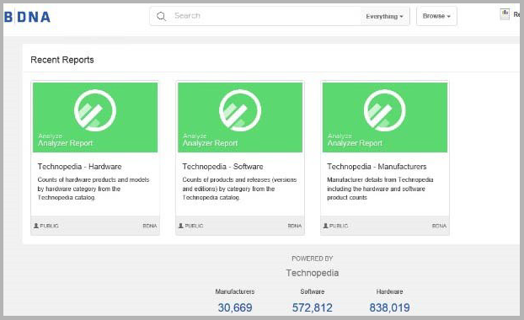This screenshot has width=524, height=320.
Task: Click the Public user icon on Software card
Action: click(181, 226)
